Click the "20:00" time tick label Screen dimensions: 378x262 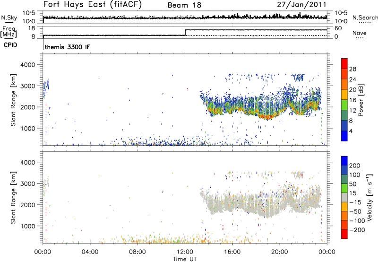[x=280, y=252]
